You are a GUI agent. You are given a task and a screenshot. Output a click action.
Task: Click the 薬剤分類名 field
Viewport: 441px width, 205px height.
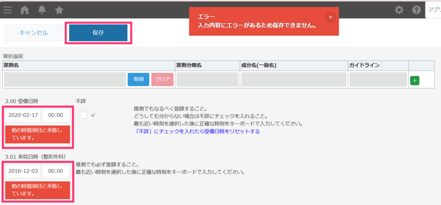point(208,79)
